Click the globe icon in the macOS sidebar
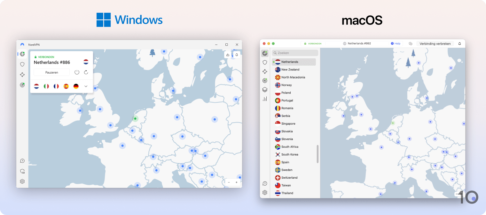 [265, 53]
